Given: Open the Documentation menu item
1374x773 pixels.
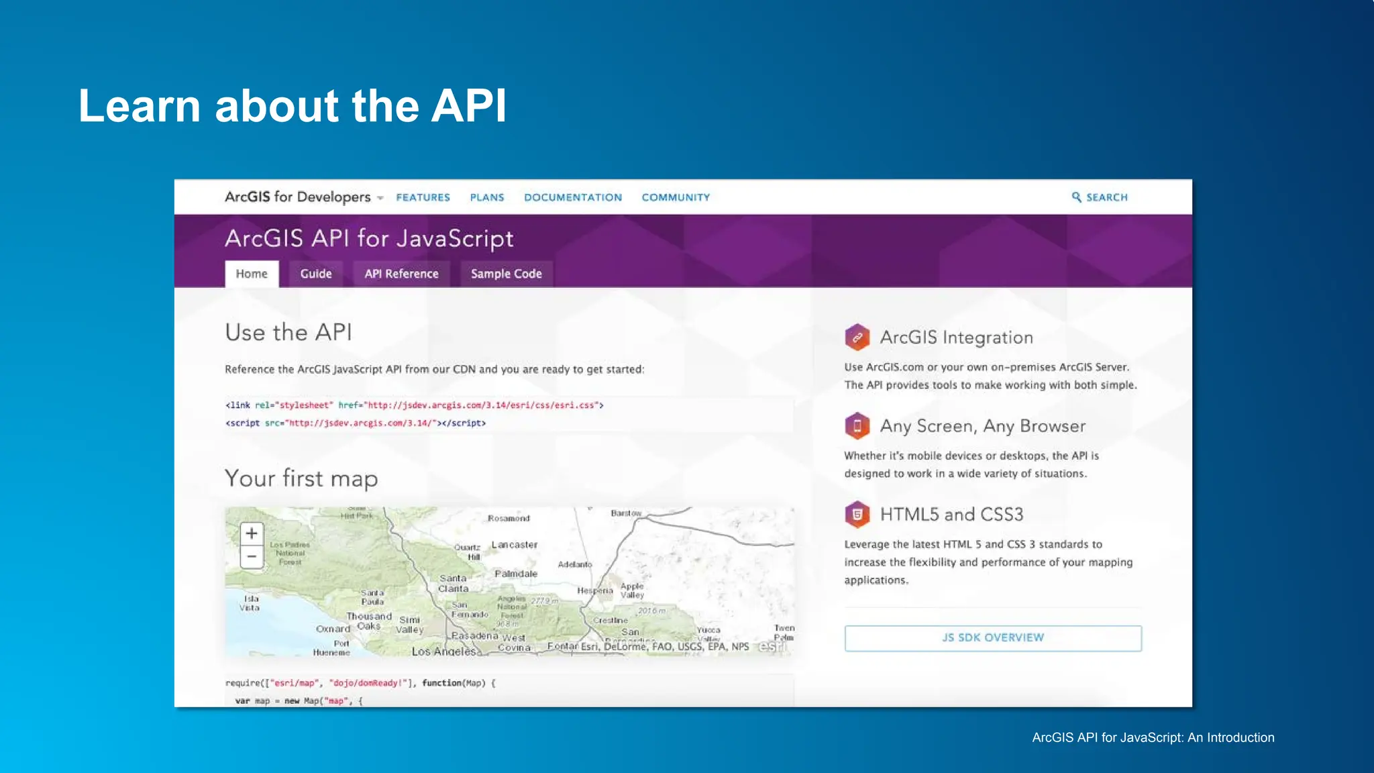Looking at the screenshot, I should coord(573,197).
